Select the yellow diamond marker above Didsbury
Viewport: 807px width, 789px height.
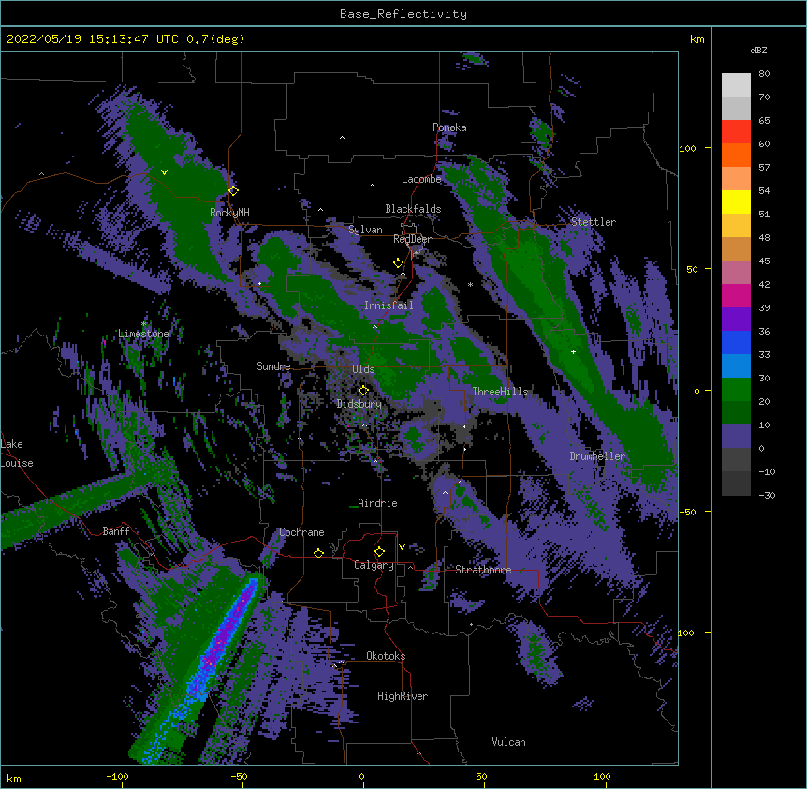[x=363, y=390]
